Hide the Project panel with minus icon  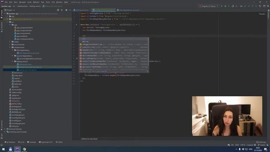70,10
